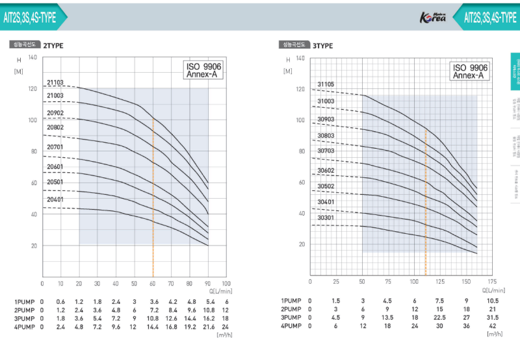The width and height of the screenshot is (520, 341).
Task: Click curve label 31105
Action: click(x=326, y=84)
